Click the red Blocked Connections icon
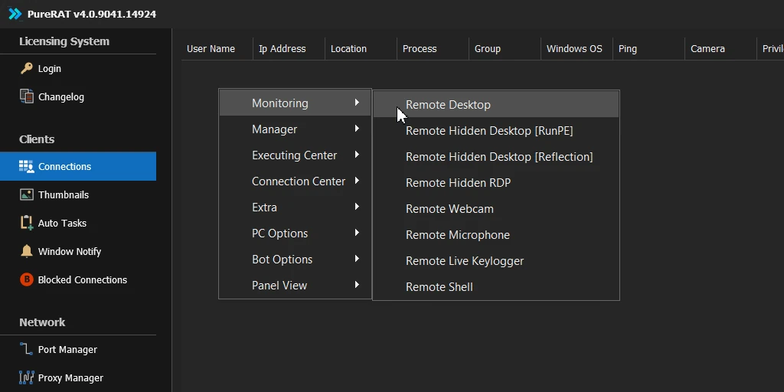The image size is (784, 392). [27, 279]
